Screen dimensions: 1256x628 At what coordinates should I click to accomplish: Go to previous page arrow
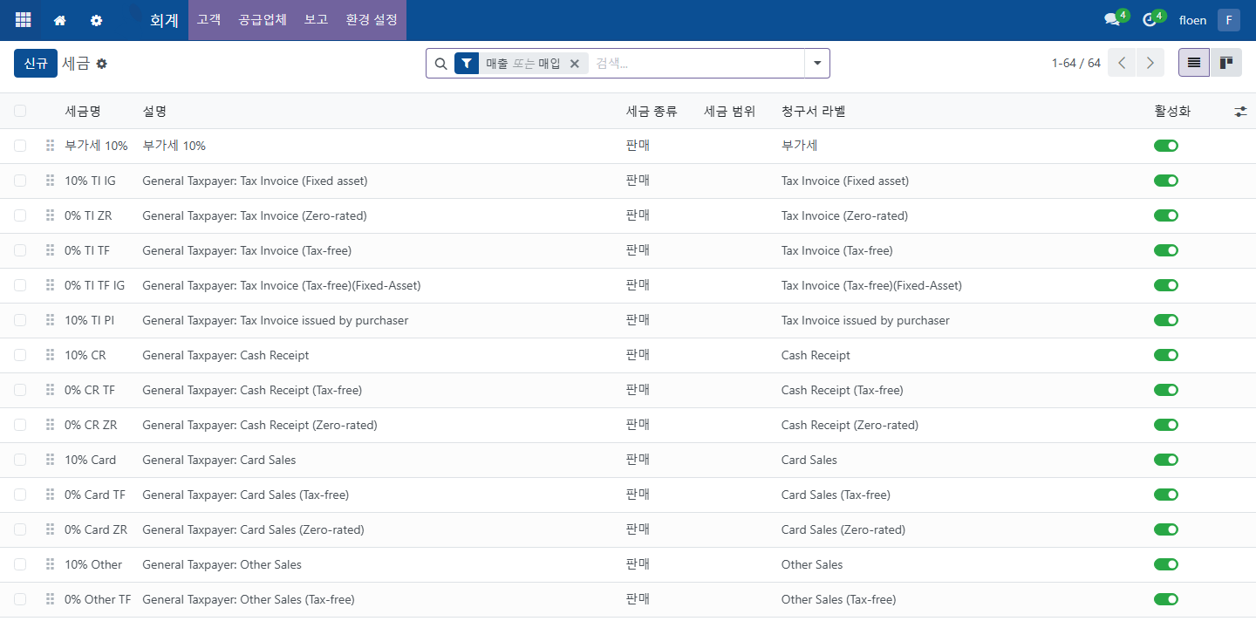coord(1122,63)
